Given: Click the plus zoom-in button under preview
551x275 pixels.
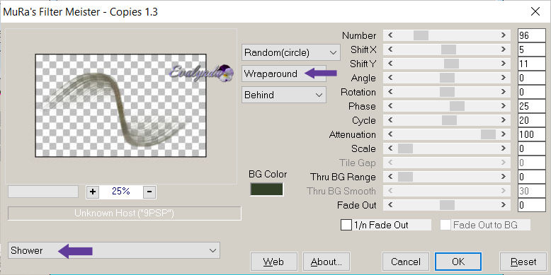Looking at the screenshot, I should click(93, 192).
